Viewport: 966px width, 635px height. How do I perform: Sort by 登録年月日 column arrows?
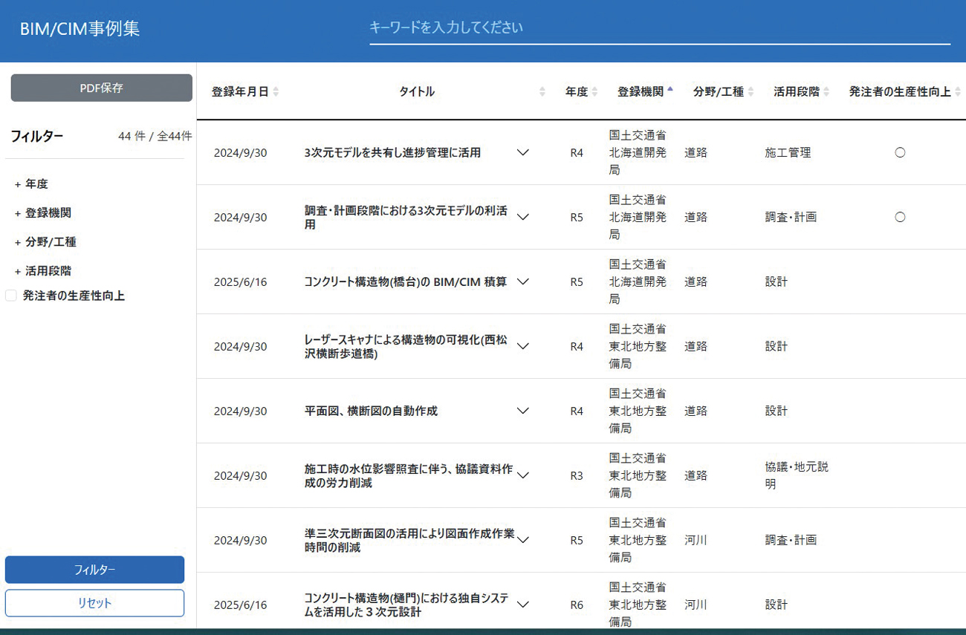coord(276,92)
